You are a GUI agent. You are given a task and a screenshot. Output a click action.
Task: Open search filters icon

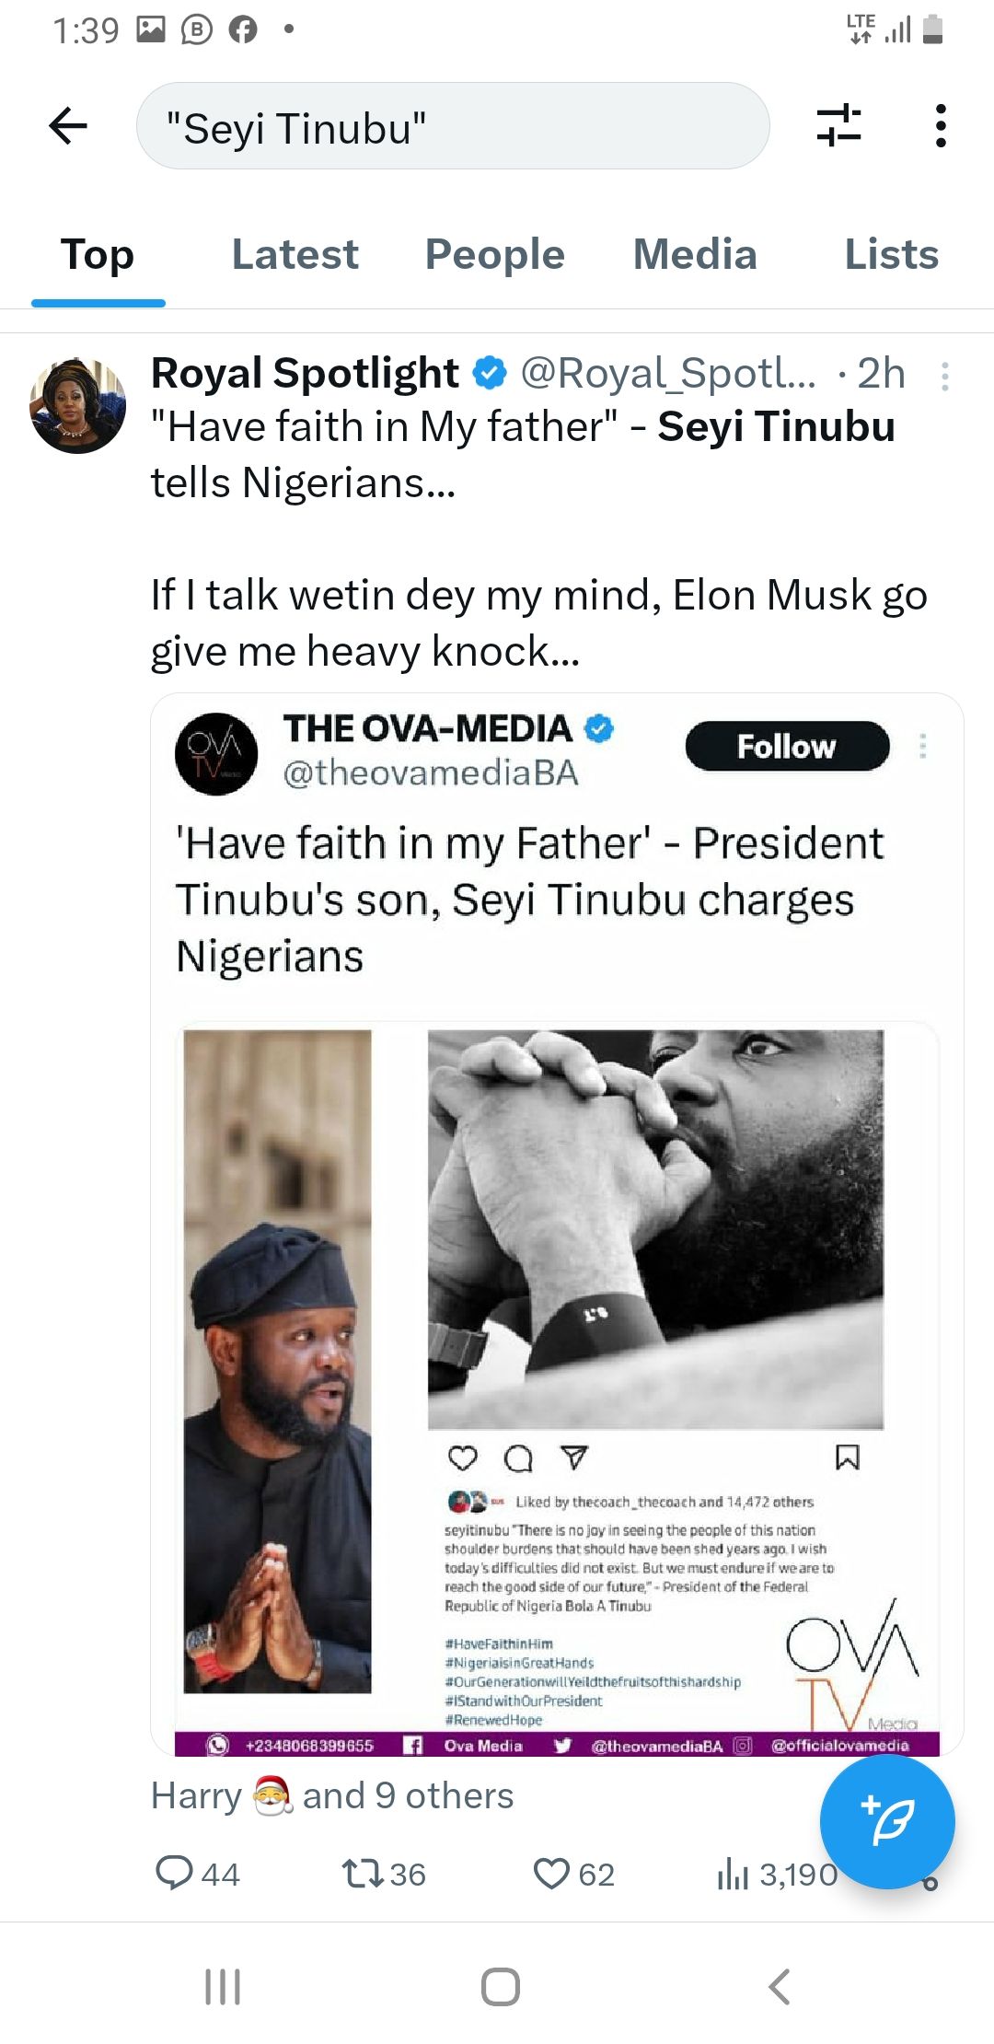838,126
